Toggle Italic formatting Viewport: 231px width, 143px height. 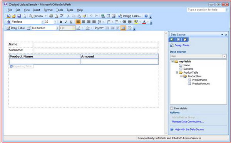click(66, 22)
